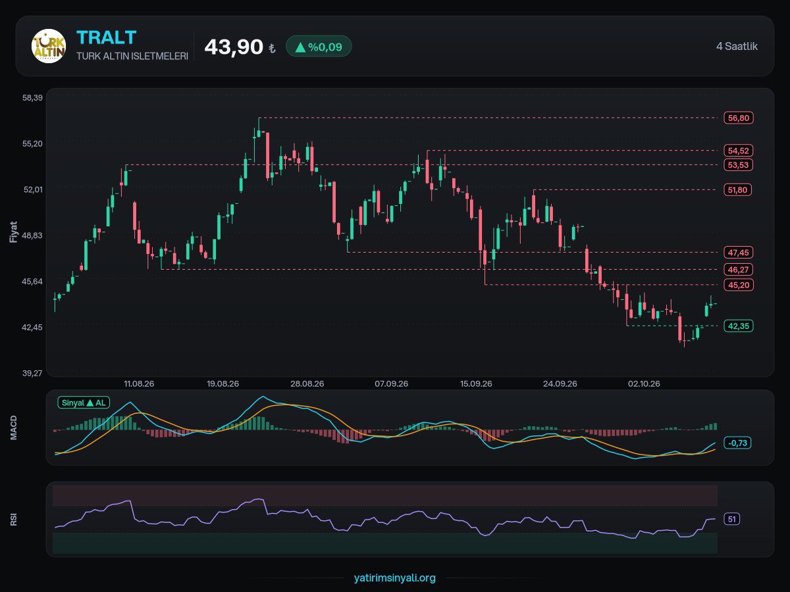Click the 55,20 price axis value
This screenshot has height=592, width=790.
(32, 143)
